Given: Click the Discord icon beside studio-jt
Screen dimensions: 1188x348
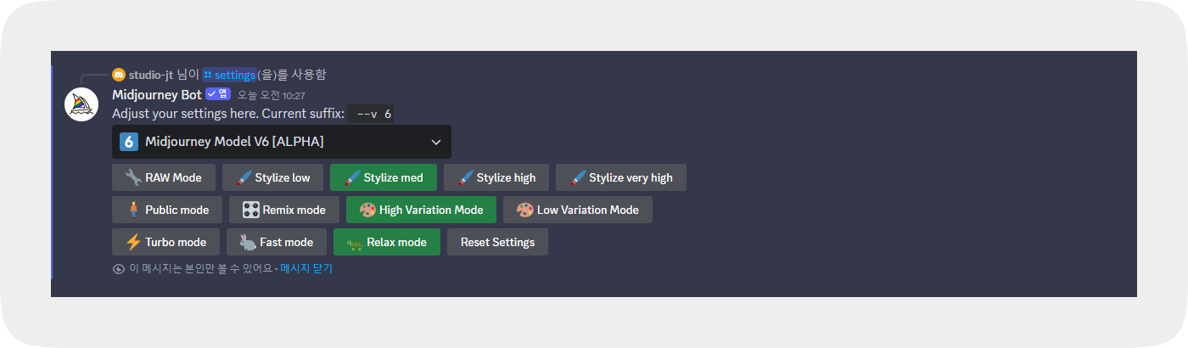Looking at the screenshot, I should pyautogui.click(x=118, y=75).
